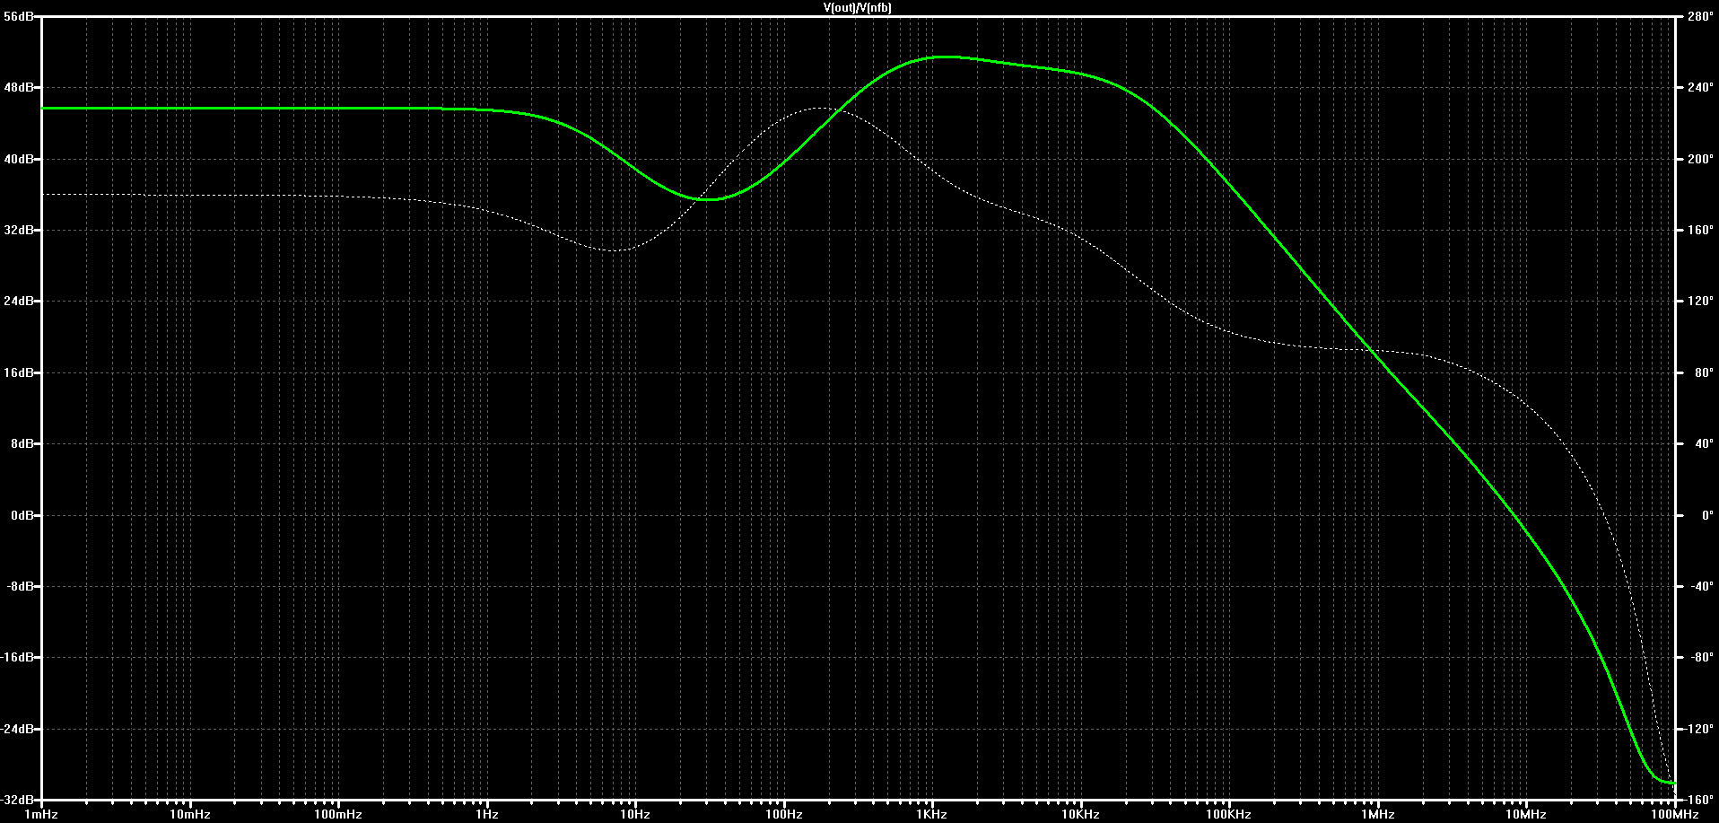Click the 100Hz frequency axis label
Image resolution: width=1719 pixels, height=823 pixels.
(x=783, y=815)
